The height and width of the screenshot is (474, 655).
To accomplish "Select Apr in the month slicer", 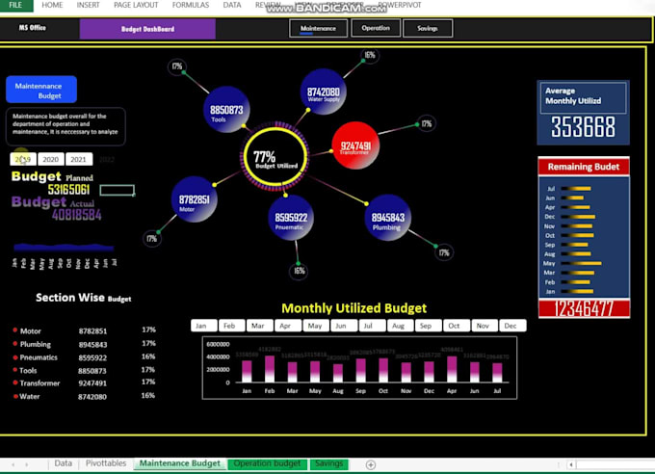I will point(288,326).
